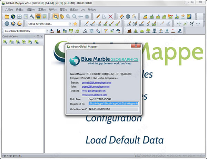Click the View Shed flag terrain icon

click(x=170, y=17)
